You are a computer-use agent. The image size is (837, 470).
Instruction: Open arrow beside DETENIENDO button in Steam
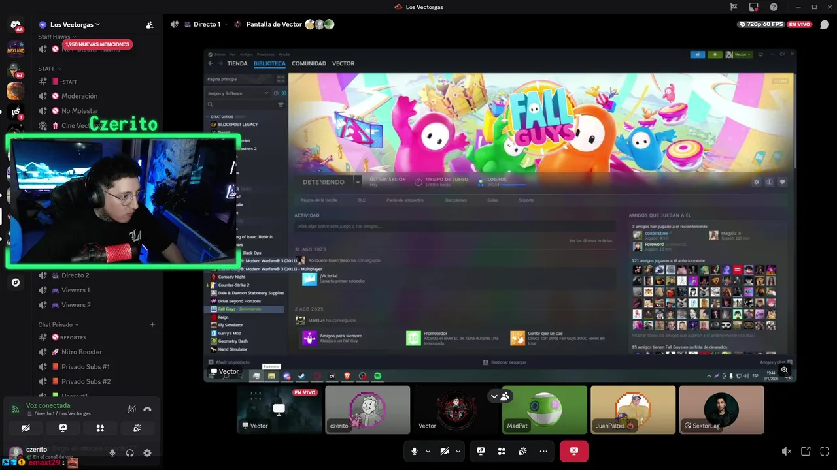pos(358,181)
